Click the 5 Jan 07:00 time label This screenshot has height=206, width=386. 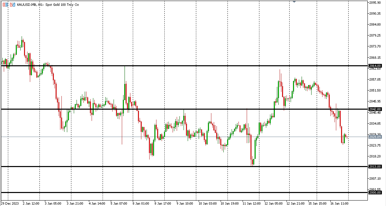point(119,203)
